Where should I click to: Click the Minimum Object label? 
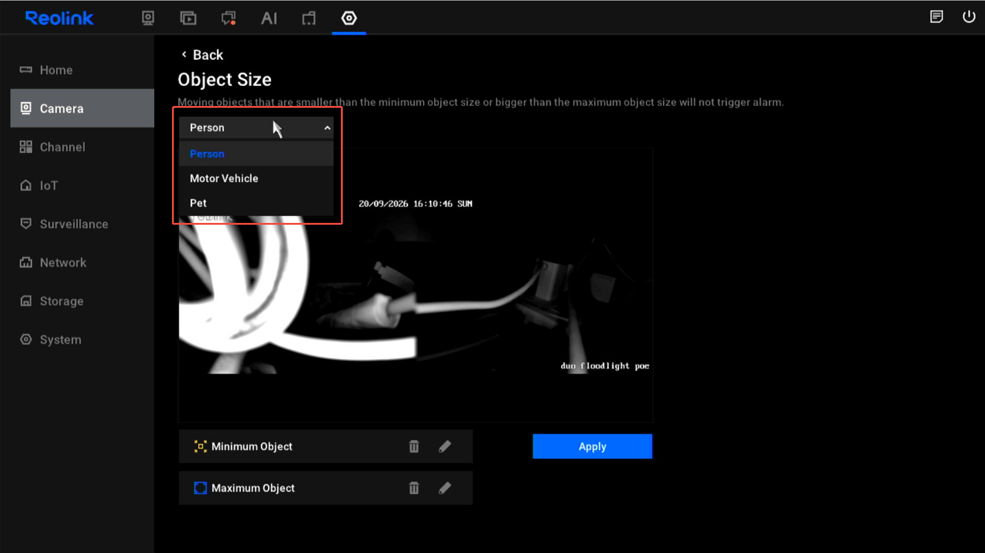252,446
